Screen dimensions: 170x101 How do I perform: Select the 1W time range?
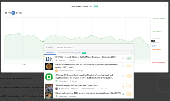pos(10,13)
